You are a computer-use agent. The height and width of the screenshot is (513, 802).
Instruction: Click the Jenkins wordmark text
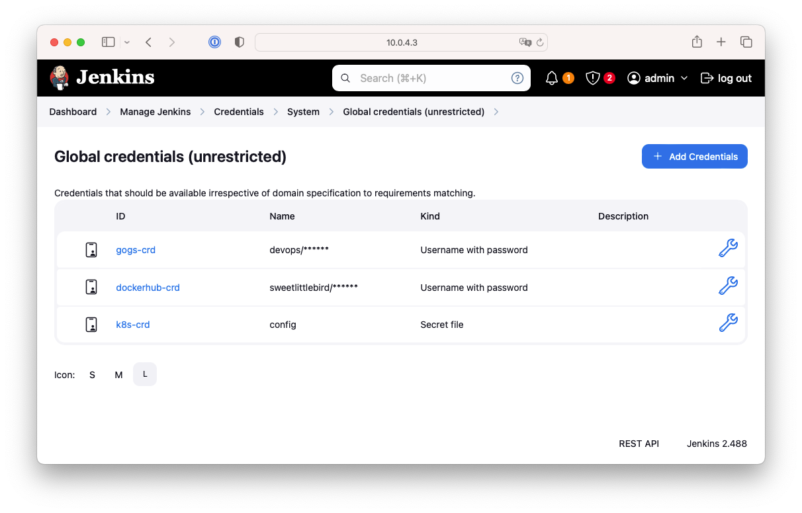click(115, 77)
